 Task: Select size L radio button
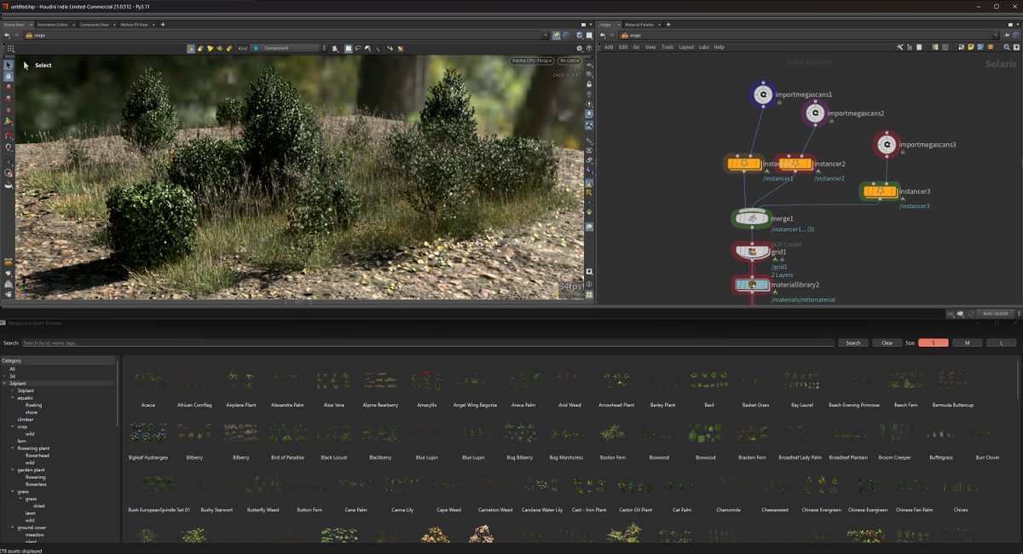click(1001, 343)
